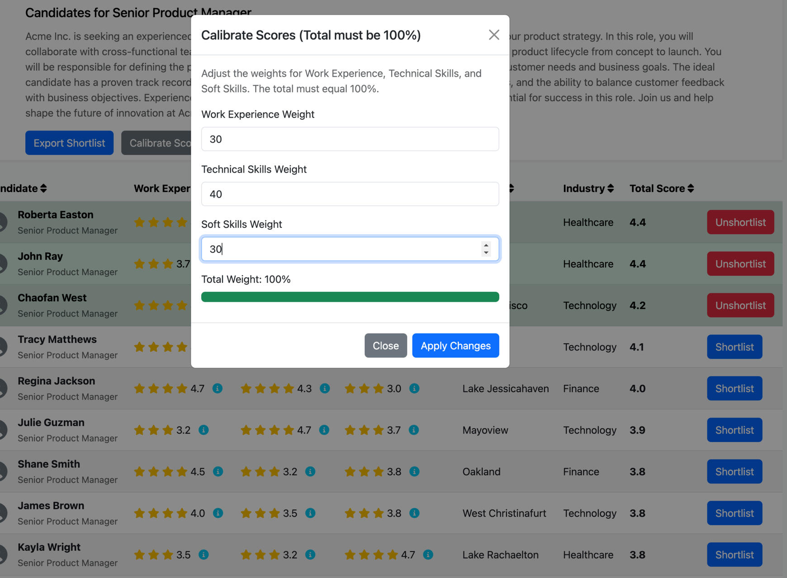This screenshot has height=578, width=787.
Task: Close the Calibrate Scores dialog with X
Action: pos(494,35)
